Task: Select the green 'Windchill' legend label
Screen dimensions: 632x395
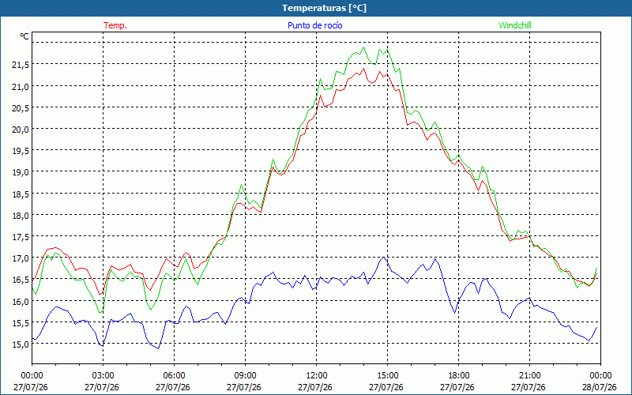Action: tap(515, 25)
